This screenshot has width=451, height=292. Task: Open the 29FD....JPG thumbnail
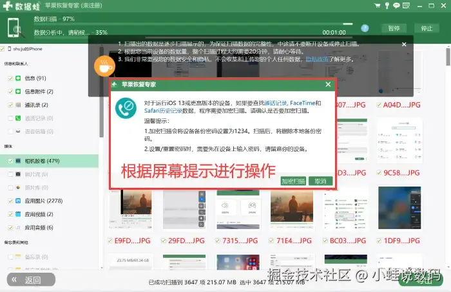coord(184,210)
